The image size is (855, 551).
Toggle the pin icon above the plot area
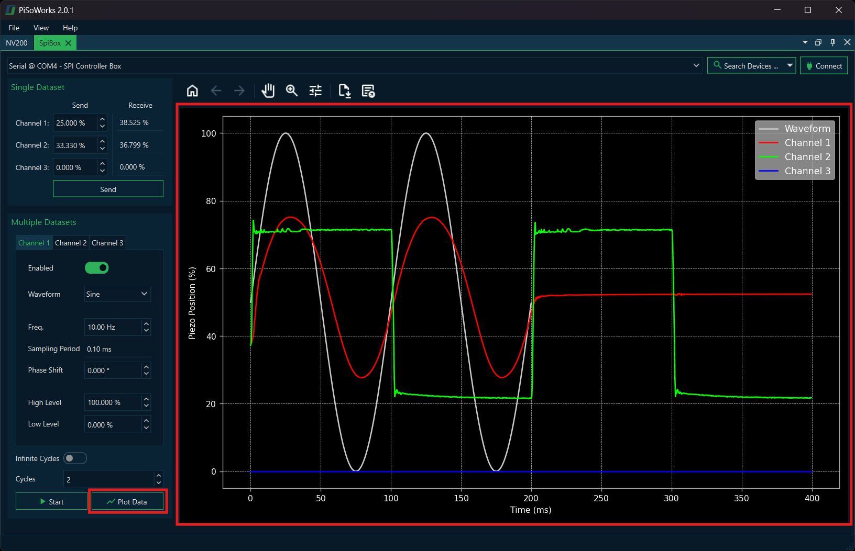(832, 42)
